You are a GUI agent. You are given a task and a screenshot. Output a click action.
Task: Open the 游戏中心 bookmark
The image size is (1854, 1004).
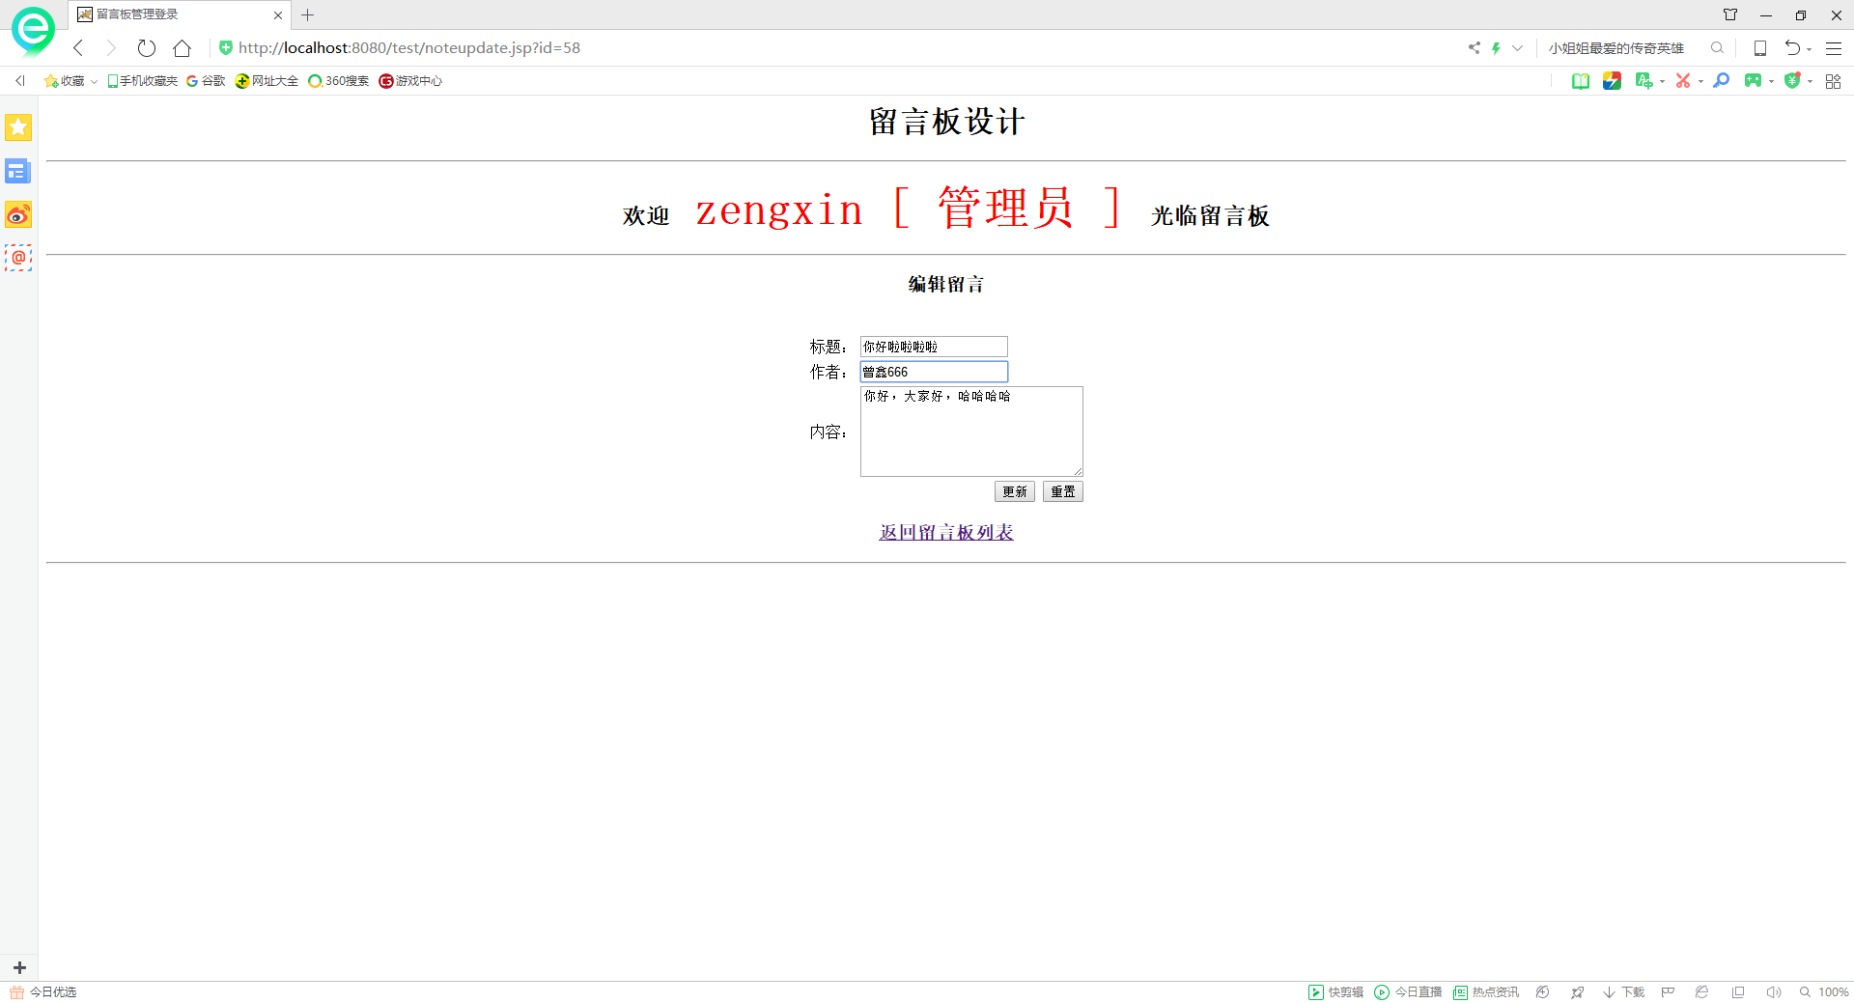(x=410, y=81)
